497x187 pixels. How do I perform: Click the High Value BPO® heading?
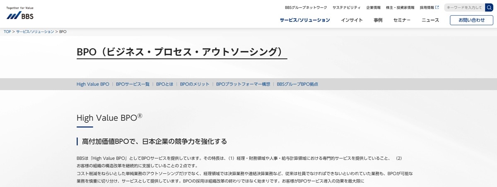[x=110, y=117]
